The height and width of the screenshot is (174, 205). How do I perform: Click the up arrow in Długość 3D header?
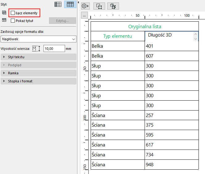click(x=195, y=34)
